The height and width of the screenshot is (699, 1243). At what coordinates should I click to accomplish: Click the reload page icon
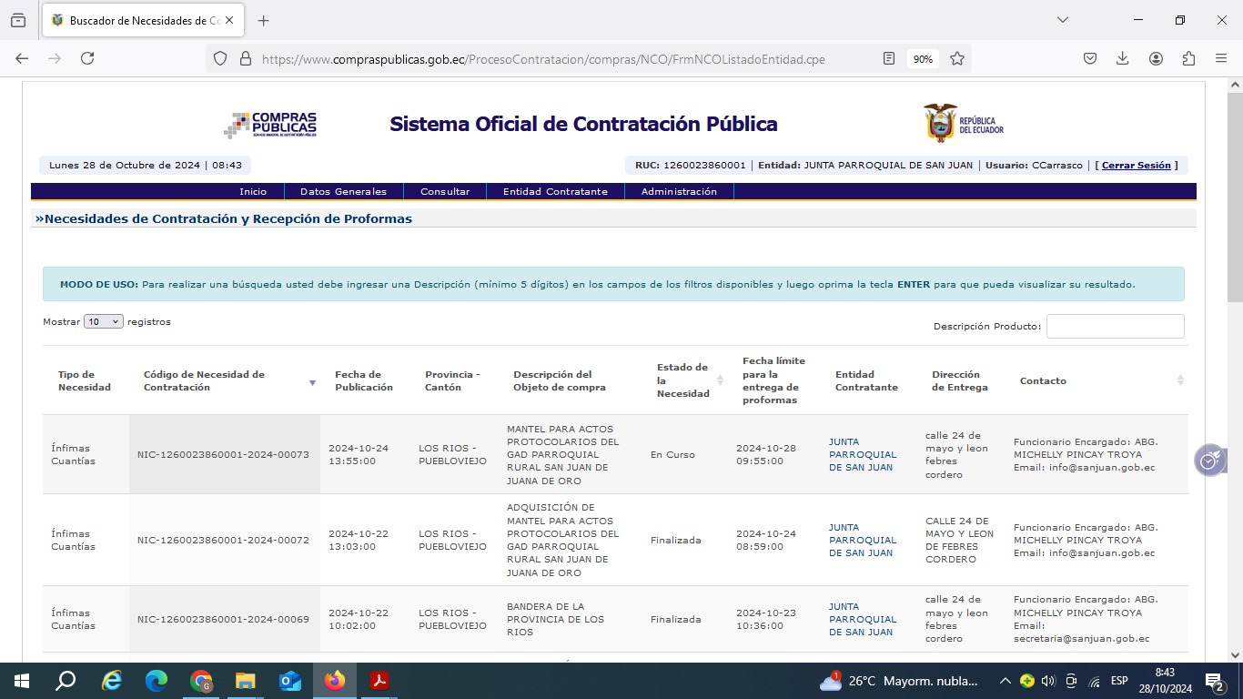click(87, 58)
